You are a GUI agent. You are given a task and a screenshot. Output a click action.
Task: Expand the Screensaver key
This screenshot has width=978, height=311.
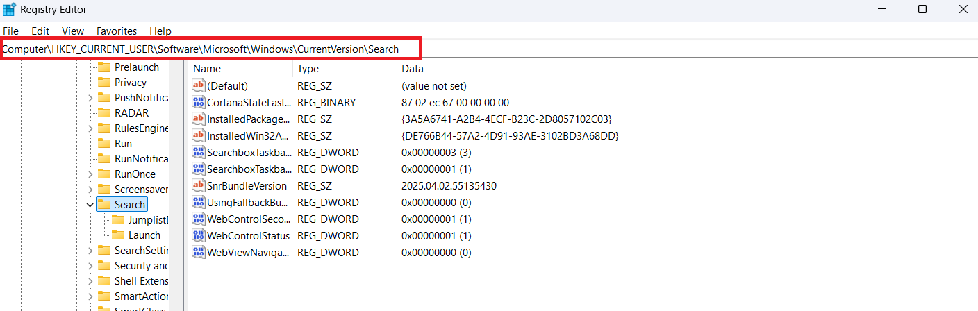click(x=90, y=190)
